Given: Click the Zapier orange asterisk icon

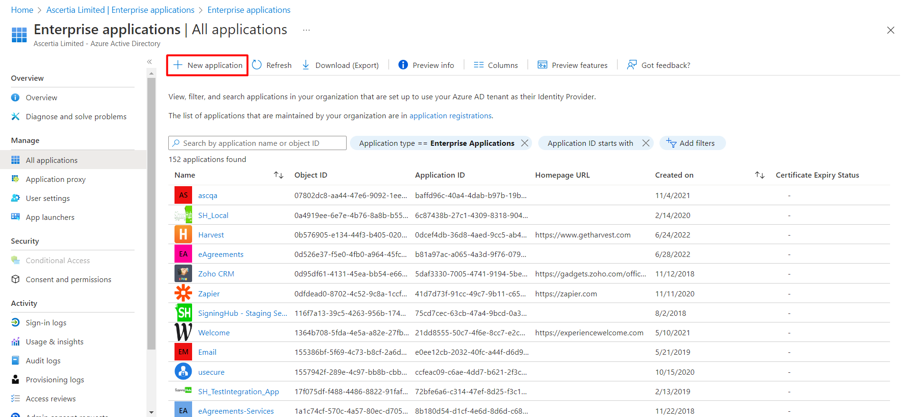Looking at the screenshot, I should (183, 293).
